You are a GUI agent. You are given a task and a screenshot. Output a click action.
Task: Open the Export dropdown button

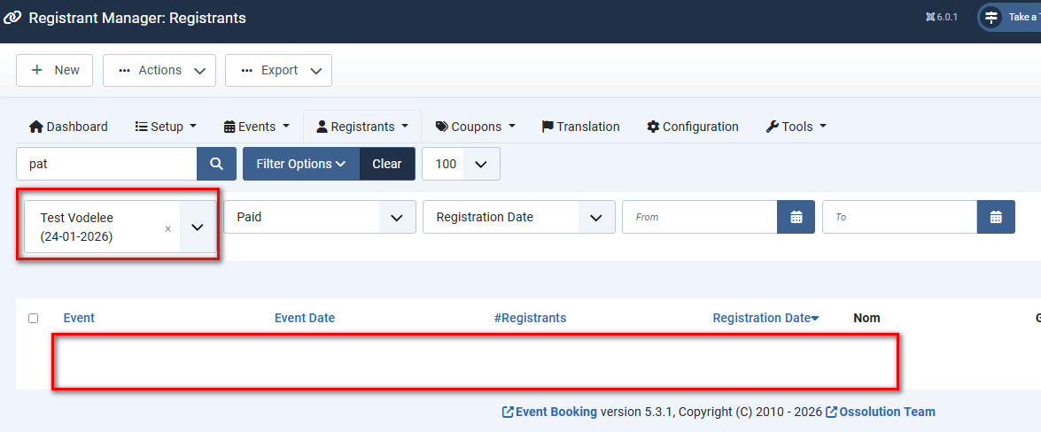[278, 70]
